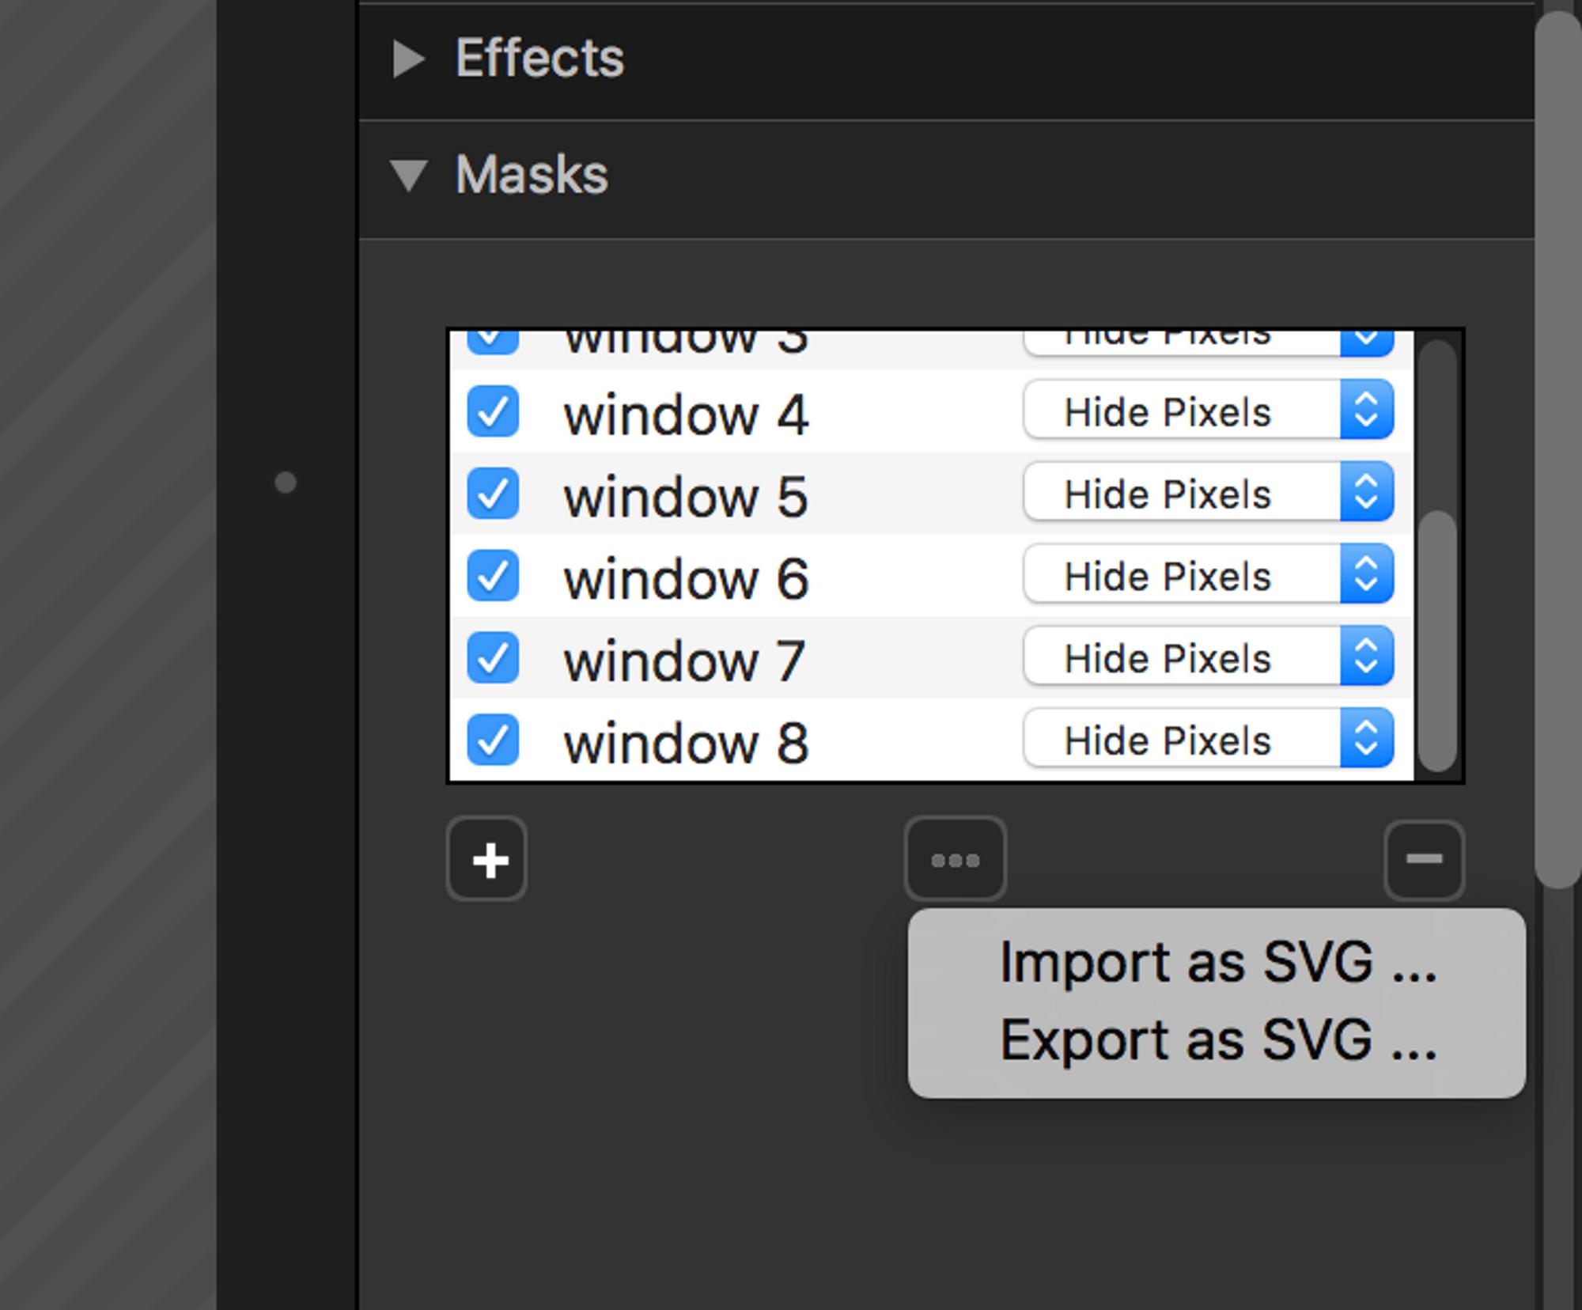Image resolution: width=1582 pixels, height=1310 pixels.
Task: Collapse the Masks section
Action: [408, 175]
